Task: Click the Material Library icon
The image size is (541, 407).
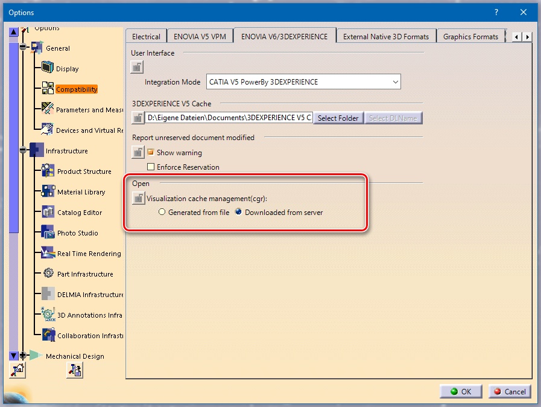Action: 48,191
